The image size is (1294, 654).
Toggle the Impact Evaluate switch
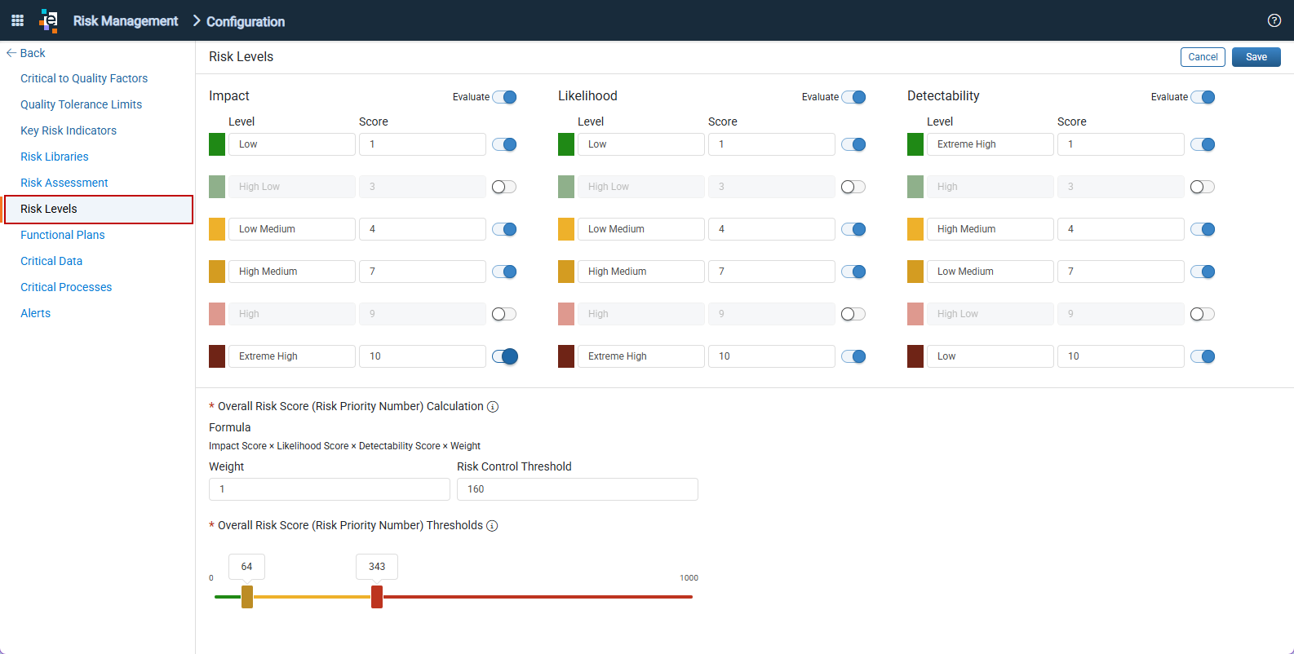(x=505, y=97)
